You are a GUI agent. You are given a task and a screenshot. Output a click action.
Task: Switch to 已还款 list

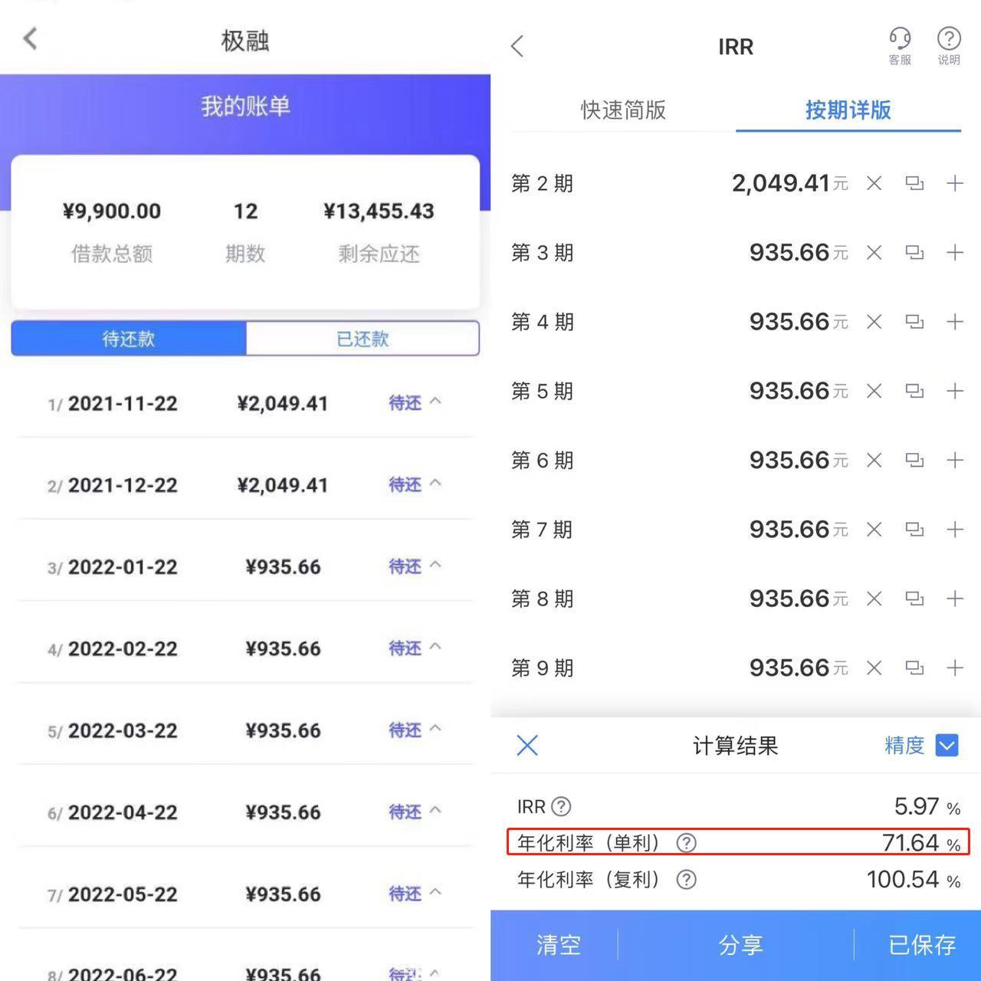click(363, 339)
